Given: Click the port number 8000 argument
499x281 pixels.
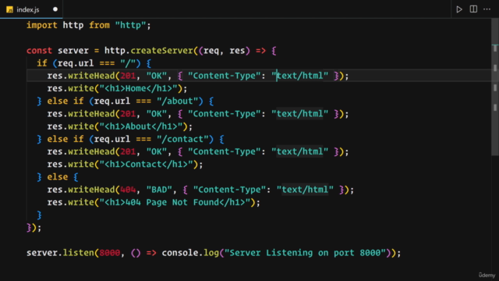Looking at the screenshot, I should click(110, 253).
